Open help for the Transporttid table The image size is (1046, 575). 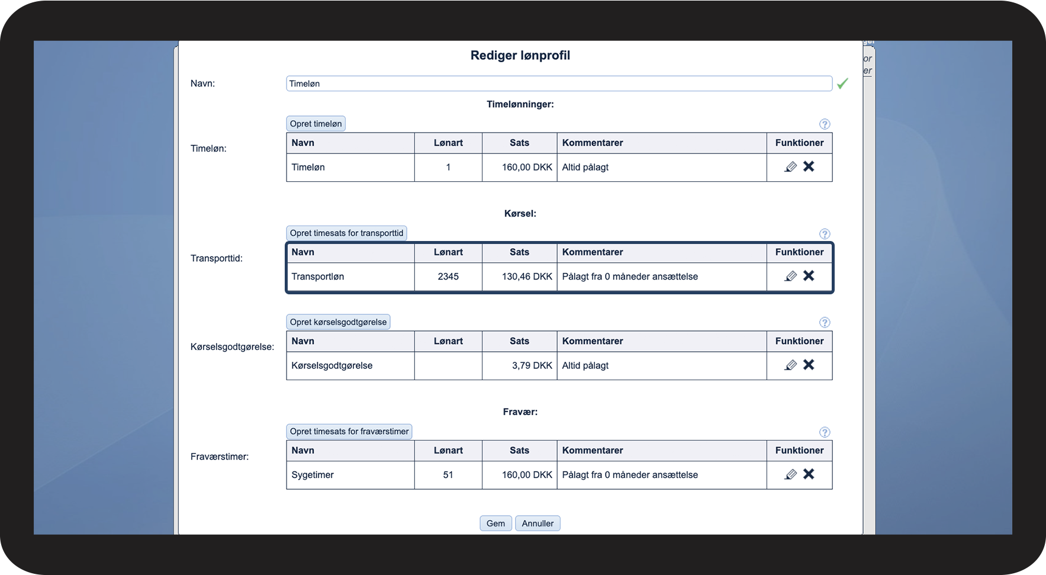click(x=825, y=234)
